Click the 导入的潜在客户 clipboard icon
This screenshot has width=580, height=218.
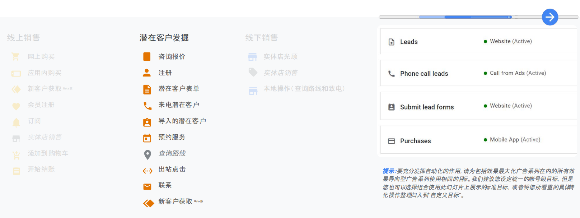point(147,122)
